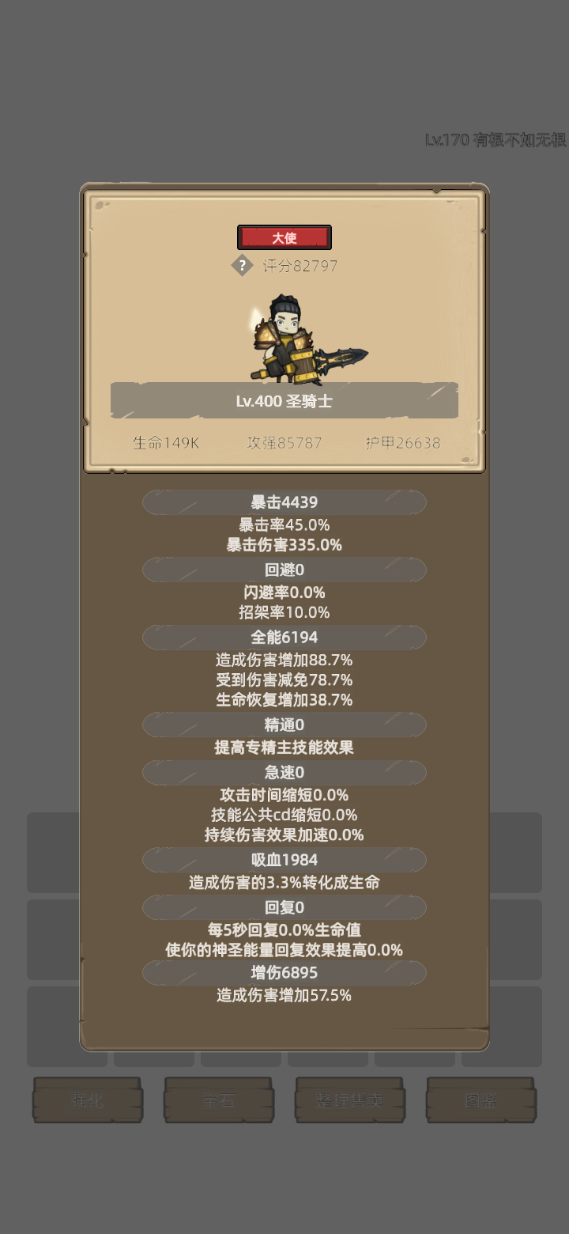The height and width of the screenshot is (1234, 569).
Task: Click the 精通0 stat header
Action: 284,725
